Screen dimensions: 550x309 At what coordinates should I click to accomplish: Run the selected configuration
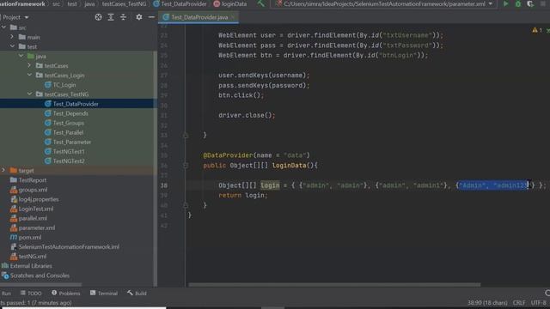pos(505,3)
